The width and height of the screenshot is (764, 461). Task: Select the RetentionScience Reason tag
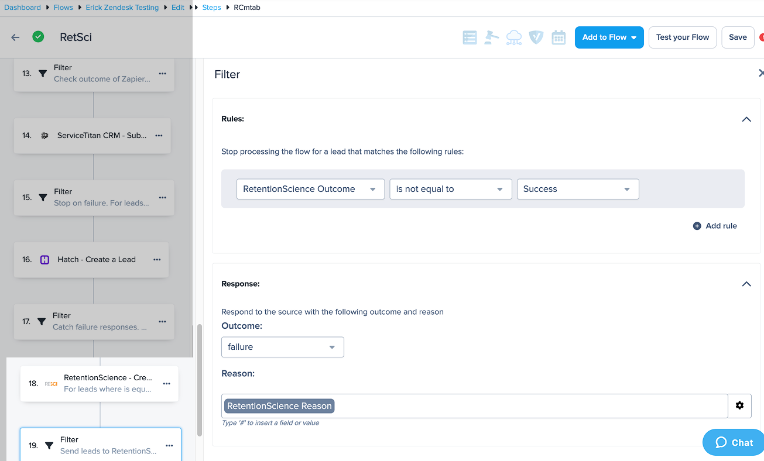click(x=279, y=406)
